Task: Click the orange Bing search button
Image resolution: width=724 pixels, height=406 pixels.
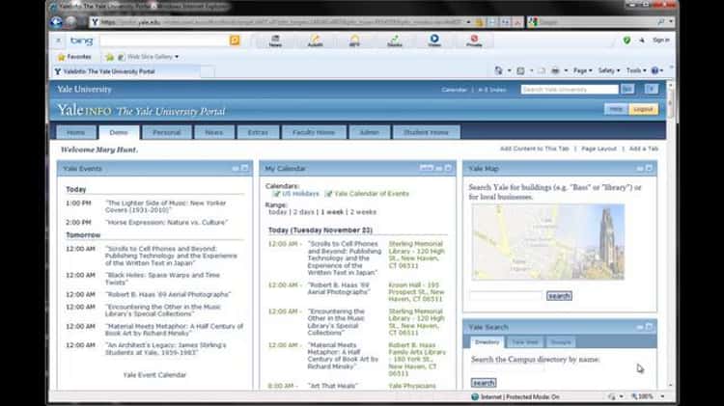Action: 235,41
